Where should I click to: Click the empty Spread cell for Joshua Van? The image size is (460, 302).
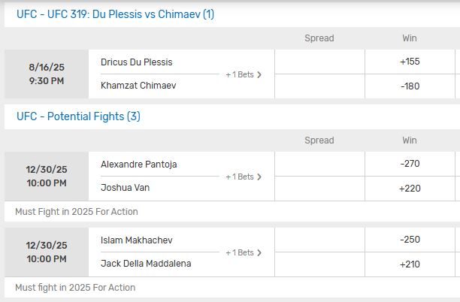pos(319,189)
